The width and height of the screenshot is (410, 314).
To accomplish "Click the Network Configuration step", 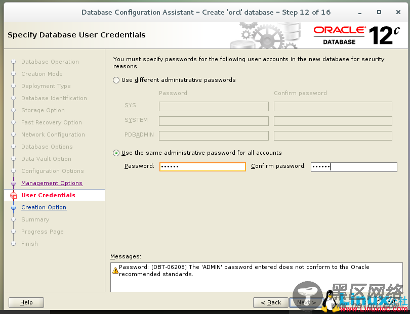I will [53, 134].
